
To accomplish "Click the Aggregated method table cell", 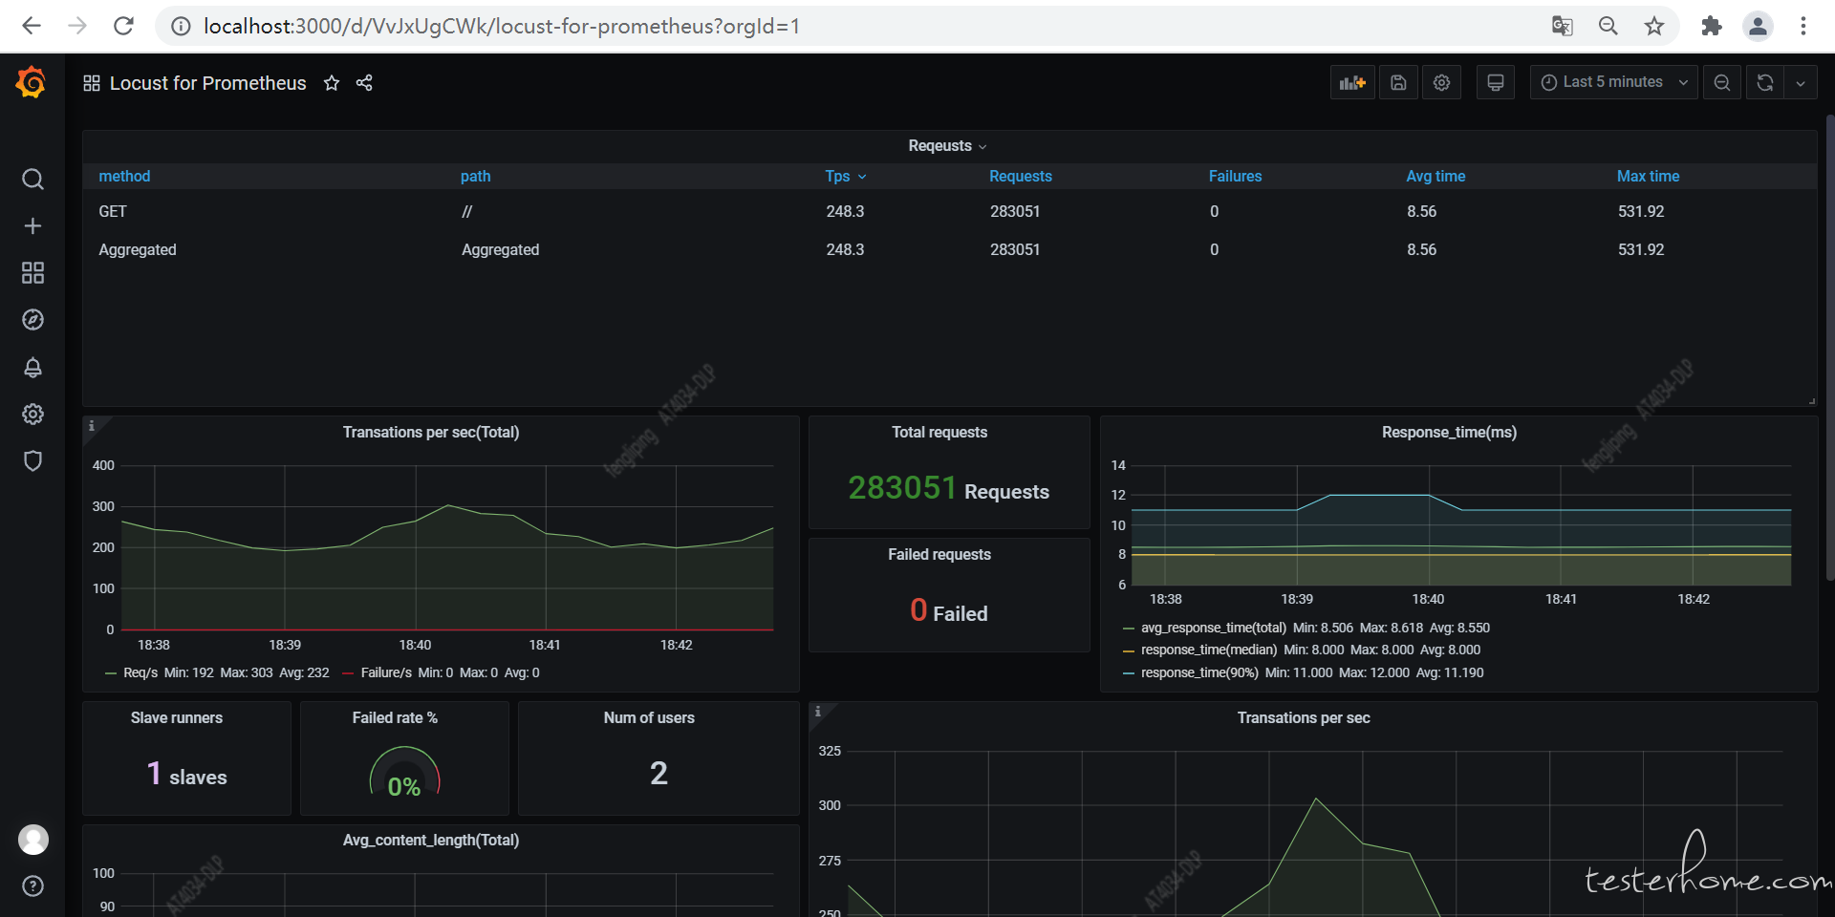I will coord(138,249).
